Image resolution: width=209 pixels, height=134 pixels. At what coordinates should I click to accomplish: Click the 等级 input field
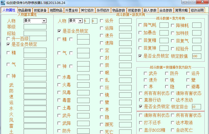click(x=35, y=27)
